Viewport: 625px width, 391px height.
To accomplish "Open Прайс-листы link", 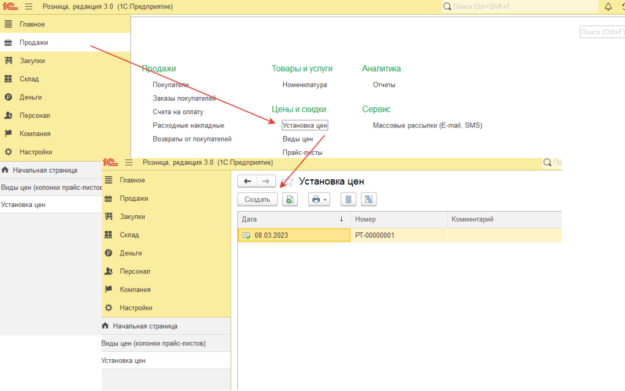I will click(x=302, y=152).
